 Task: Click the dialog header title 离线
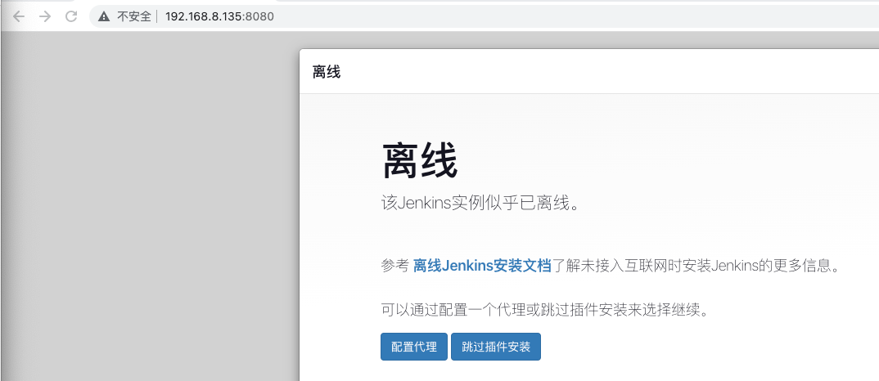[x=327, y=72]
